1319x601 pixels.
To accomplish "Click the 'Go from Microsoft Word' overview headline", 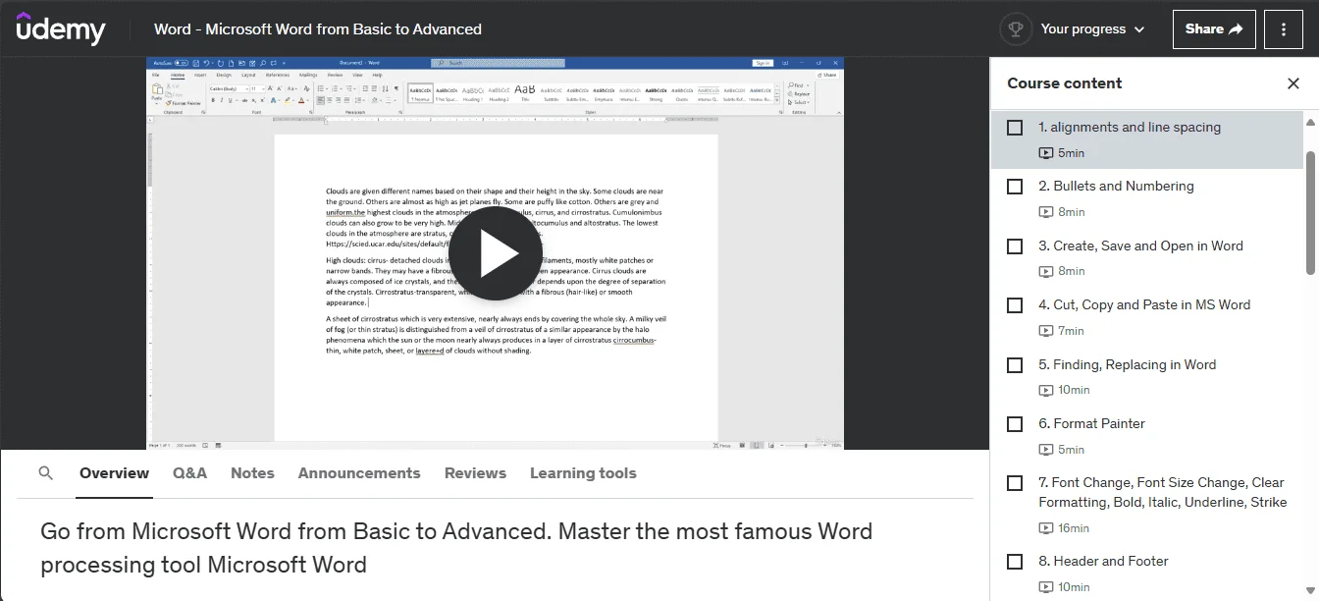I will [x=456, y=548].
